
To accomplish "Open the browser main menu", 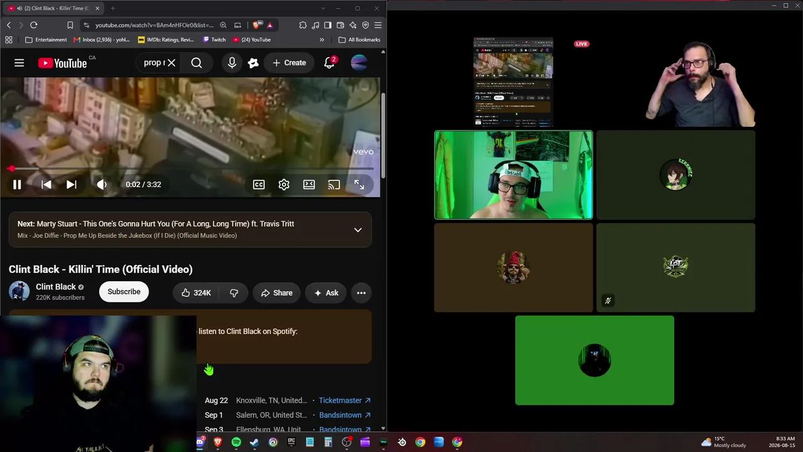I will (x=378, y=25).
